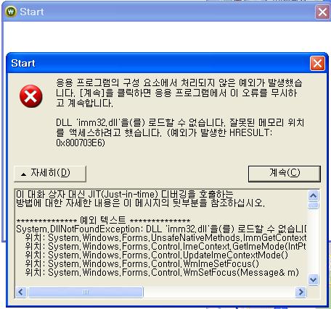Click the System.DllNotFoundException line in the details

tap(161, 229)
